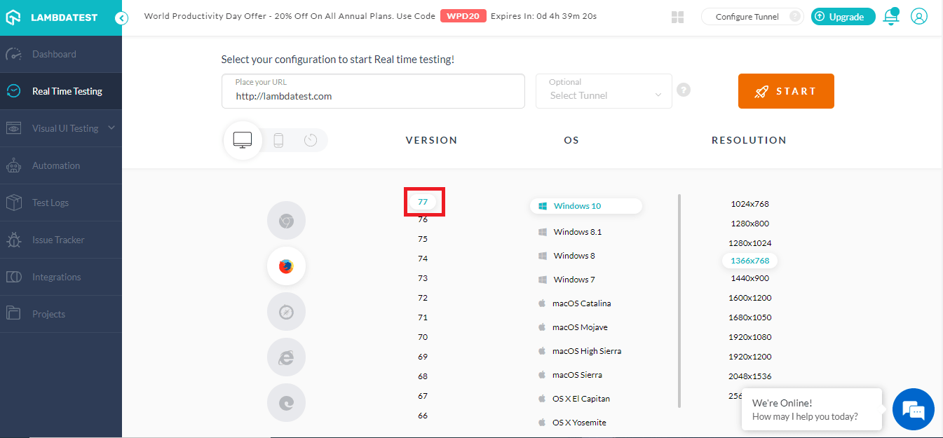The width and height of the screenshot is (943, 438).
Task: Collapse the left sidebar with the chevron
Action: point(121,18)
